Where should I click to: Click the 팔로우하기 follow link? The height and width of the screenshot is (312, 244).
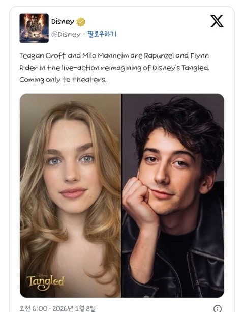pyautogui.click(x=102, y=34)
